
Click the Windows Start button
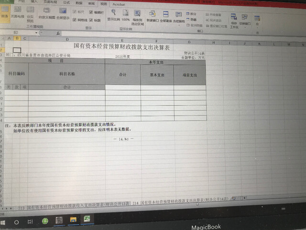(x=4, y=222)
